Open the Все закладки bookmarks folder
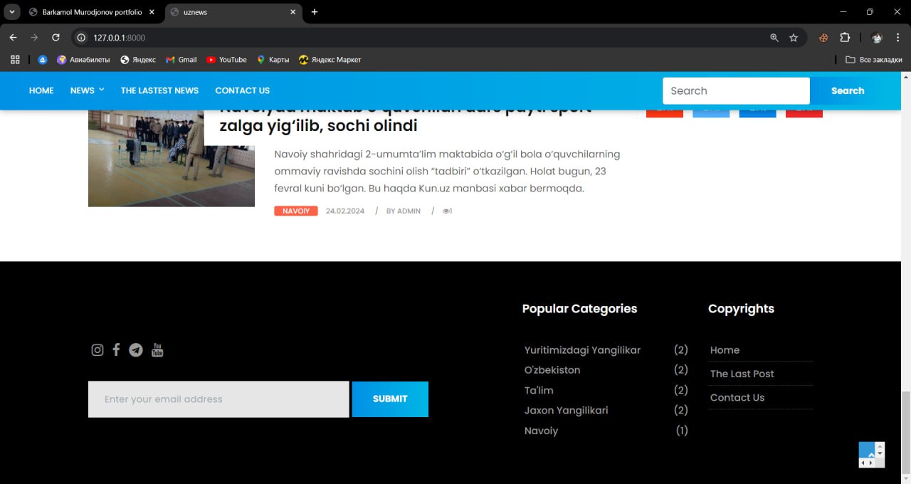The height and width of the screenshot is (484, 911). pyautogui.click(x=874, y=60)
